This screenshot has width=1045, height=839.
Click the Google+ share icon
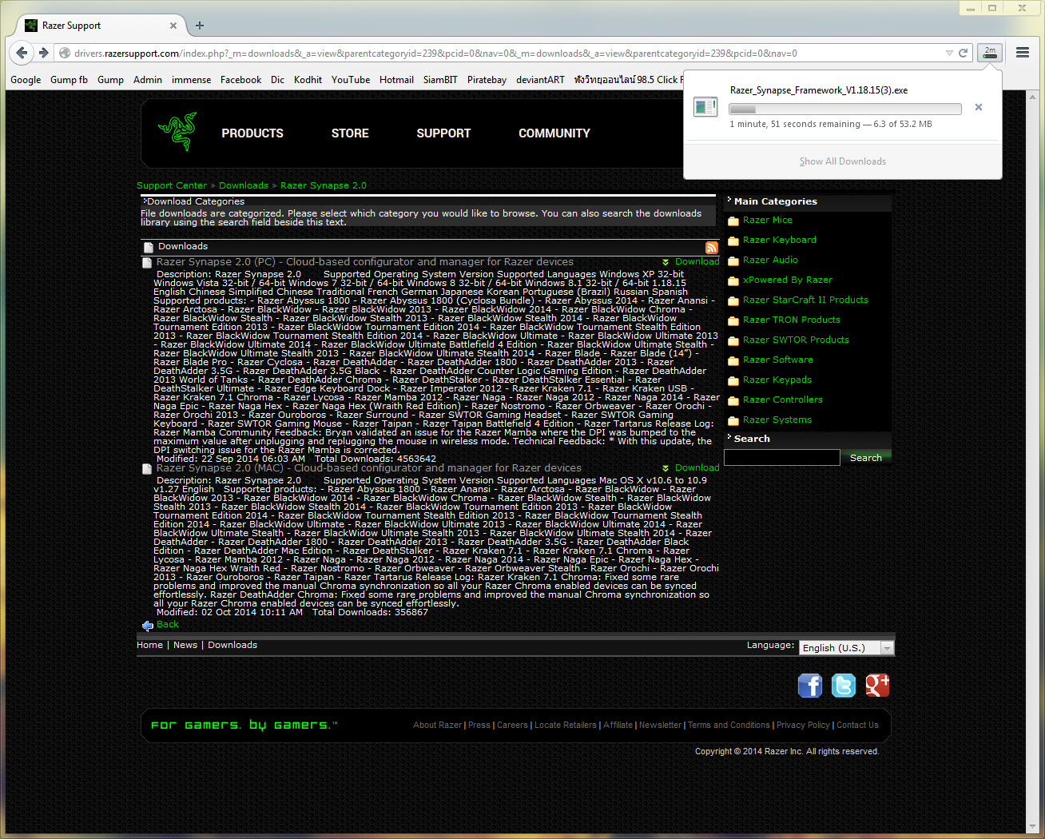[877, 685]
